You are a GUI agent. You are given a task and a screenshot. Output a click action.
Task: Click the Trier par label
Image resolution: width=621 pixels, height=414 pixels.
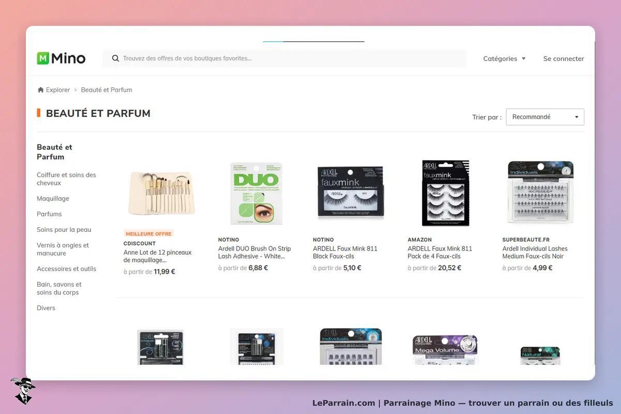coord(487,117)
